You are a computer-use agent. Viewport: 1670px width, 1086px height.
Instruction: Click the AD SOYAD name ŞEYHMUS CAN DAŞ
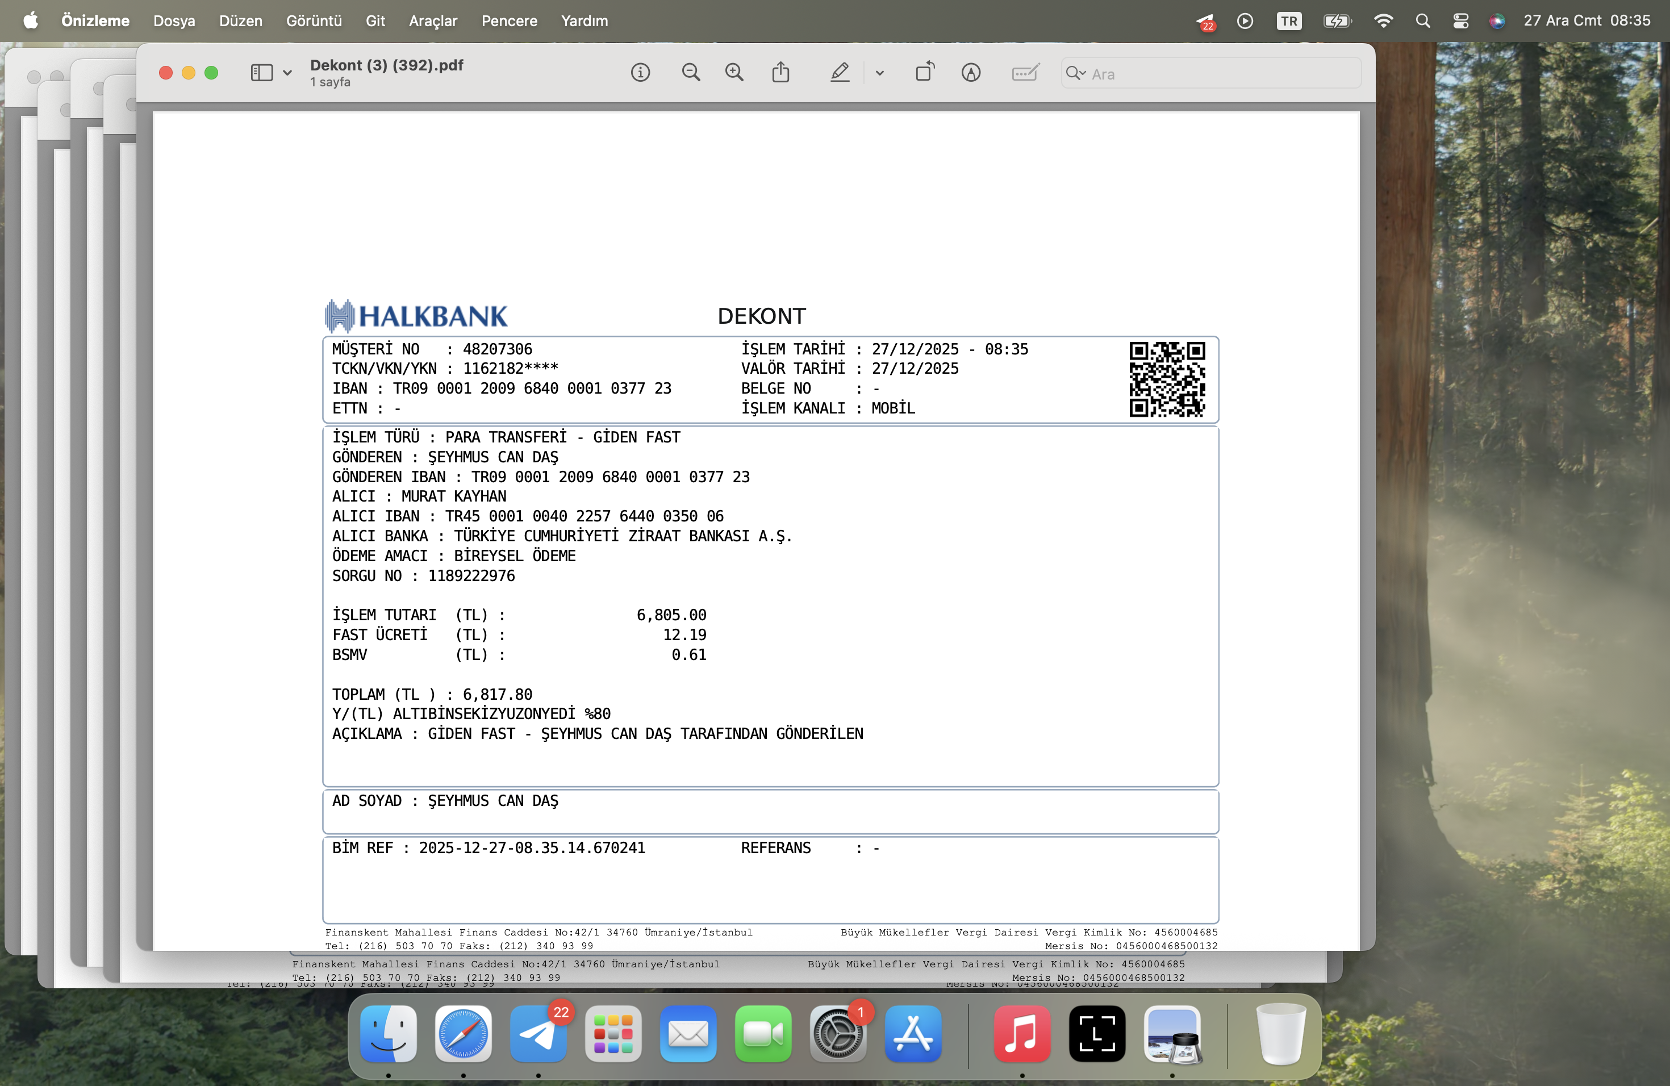click(493, 801)
